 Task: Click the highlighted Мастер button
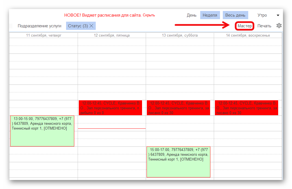245,26
